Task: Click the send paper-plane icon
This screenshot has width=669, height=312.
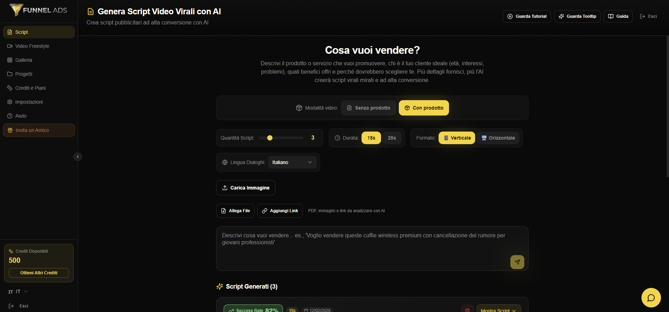Action: [x=517, y=262]
